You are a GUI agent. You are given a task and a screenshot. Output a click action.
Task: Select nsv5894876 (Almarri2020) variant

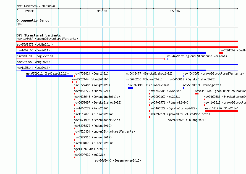[93, 143]
